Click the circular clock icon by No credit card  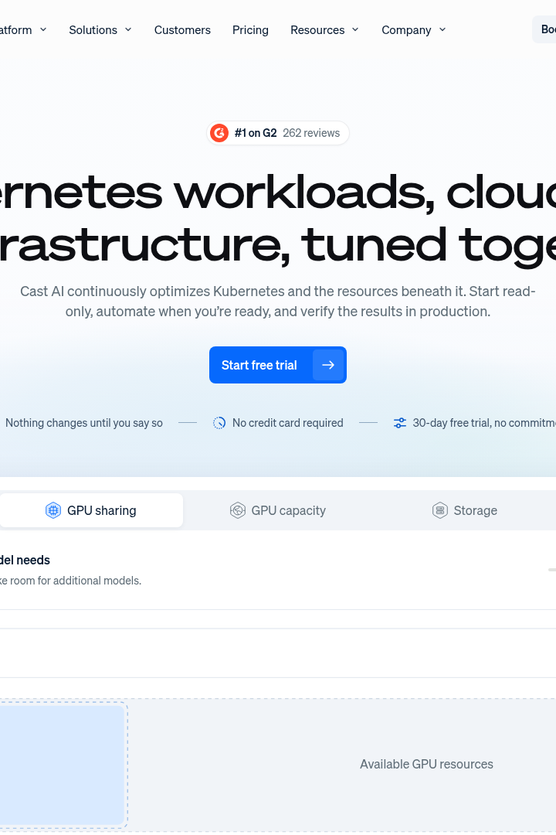pos(219,423)
